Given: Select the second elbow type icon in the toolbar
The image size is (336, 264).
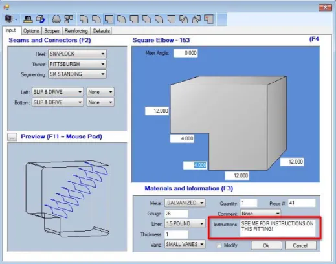Looking at the screenshot, I should point(96,19).
